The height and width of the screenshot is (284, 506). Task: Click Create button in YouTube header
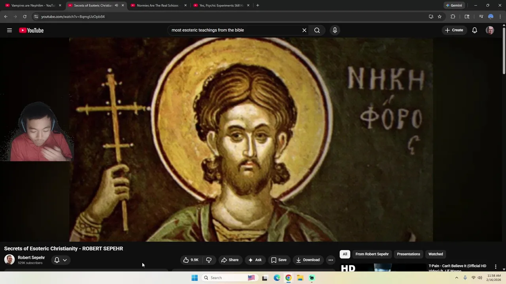click(x=454, y=30)
